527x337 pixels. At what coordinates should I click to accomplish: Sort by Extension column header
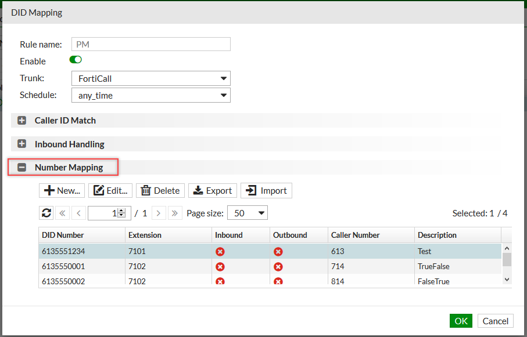tap(169, 235)
